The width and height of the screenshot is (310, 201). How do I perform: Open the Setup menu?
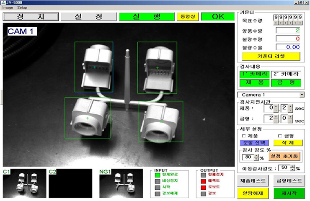coord(22,8)
